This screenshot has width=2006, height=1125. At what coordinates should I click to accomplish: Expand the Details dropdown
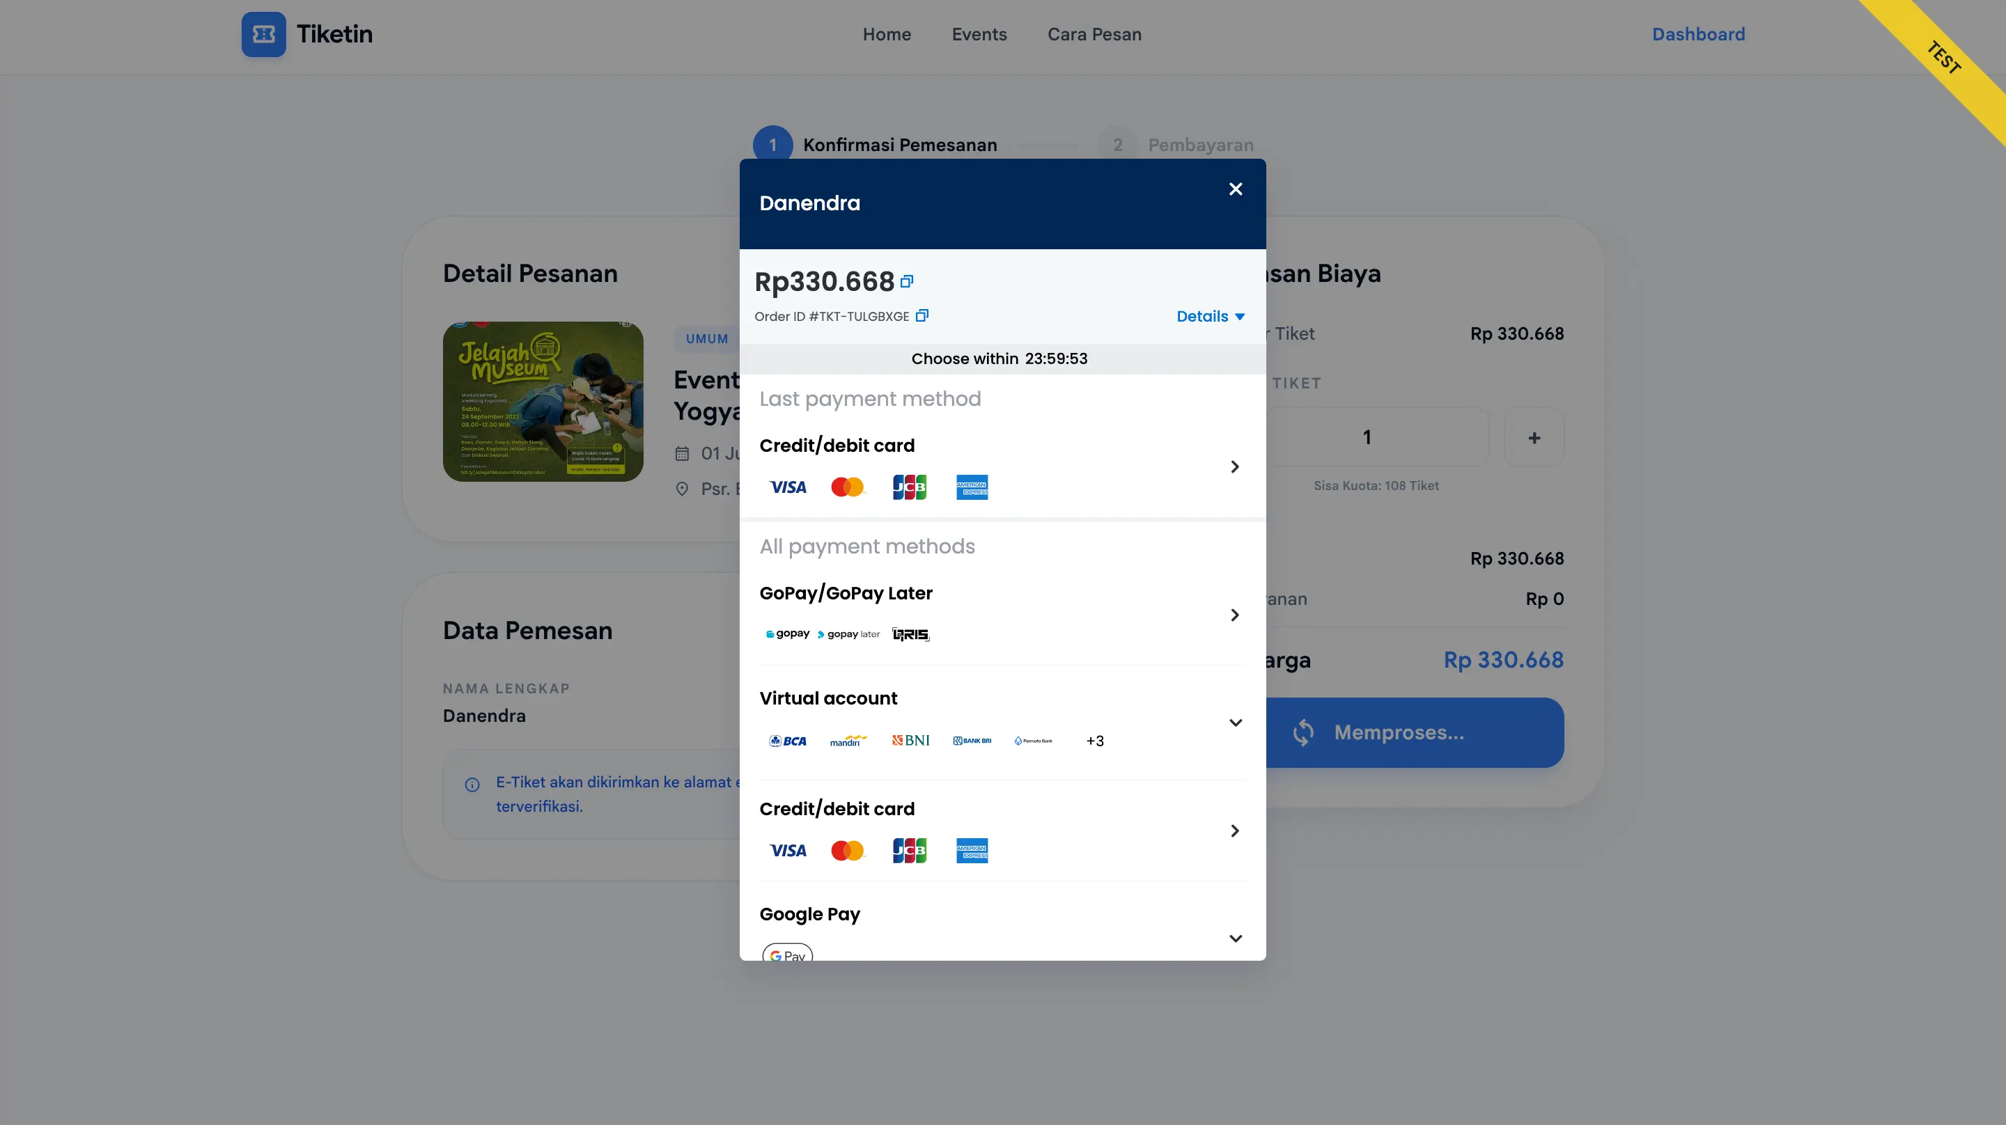(x=1210, y=317)
